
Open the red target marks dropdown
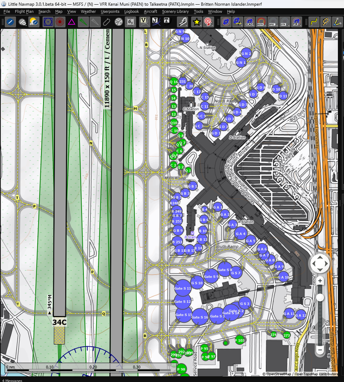[x=208, y=22]
